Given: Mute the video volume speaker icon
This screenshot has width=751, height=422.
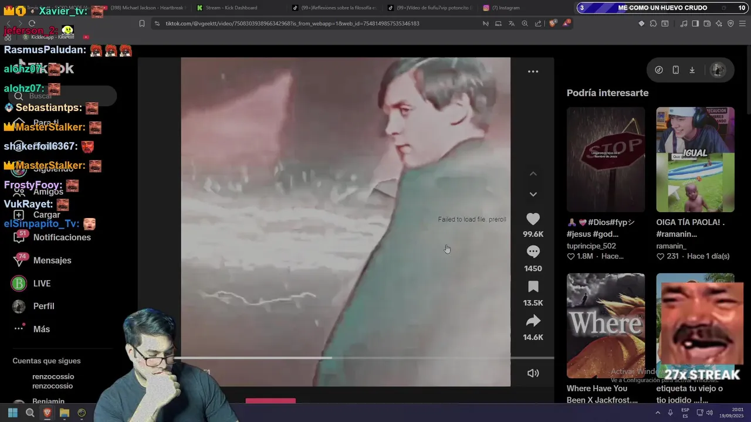Looking at the screenshot, I should coord(533,373).
